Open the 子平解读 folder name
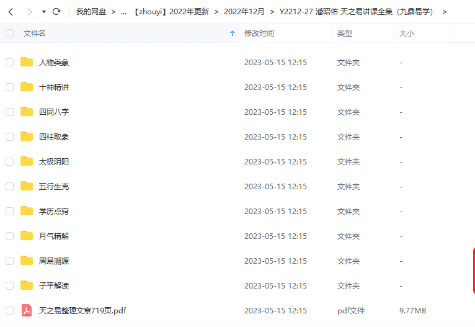The width and height of the screenshot is (475, 327). (x=54, y=285)
